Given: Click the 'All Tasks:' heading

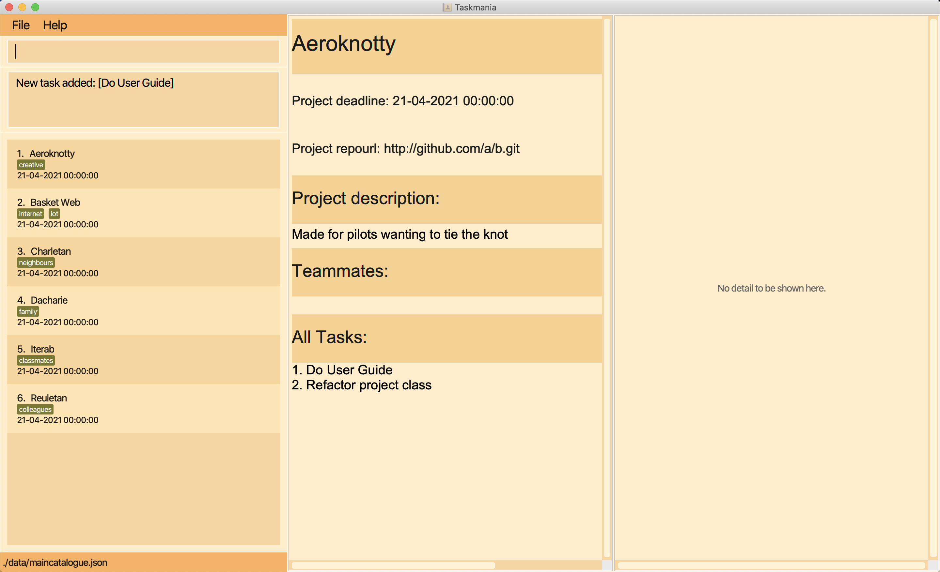Looking at the screenshot, I should click(x=329, y=337).
